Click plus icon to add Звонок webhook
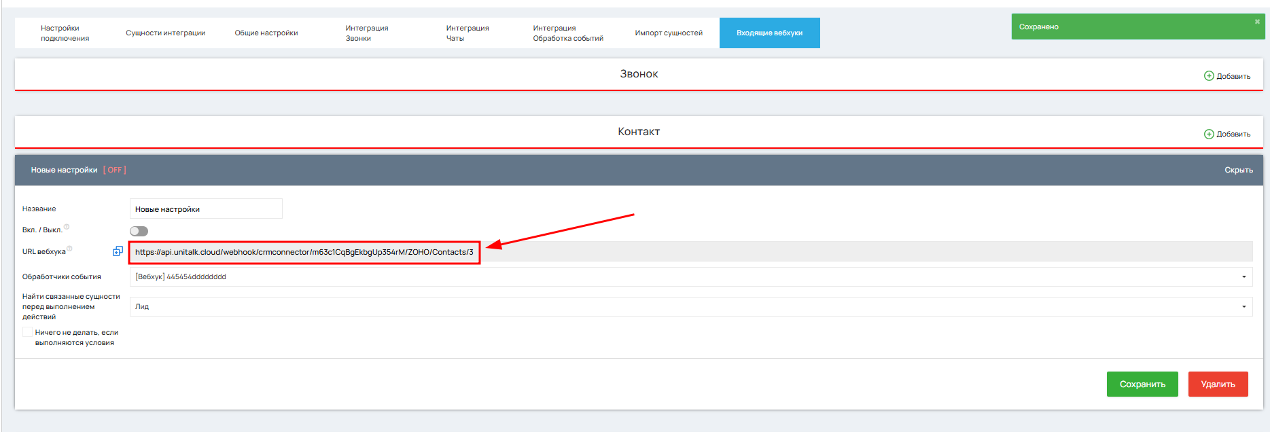The width and height of the screenshot is (1270, 432). pos(1209,76)
